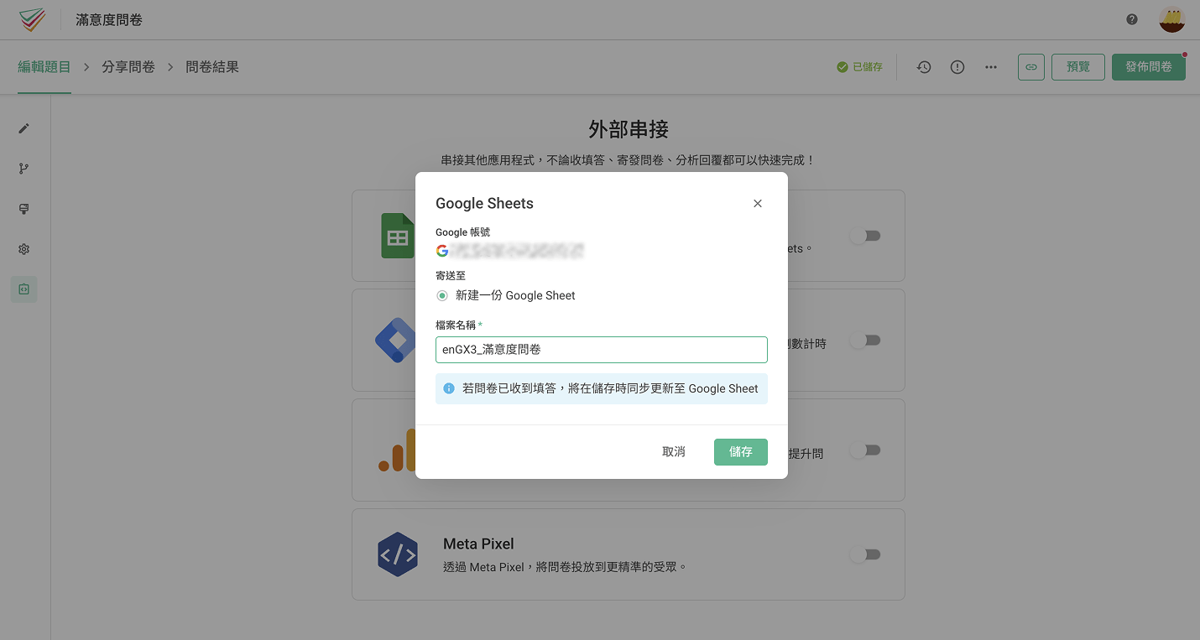Click the Google G account logo
Viewport: 1200px width, 640px height.
point(442,250)
